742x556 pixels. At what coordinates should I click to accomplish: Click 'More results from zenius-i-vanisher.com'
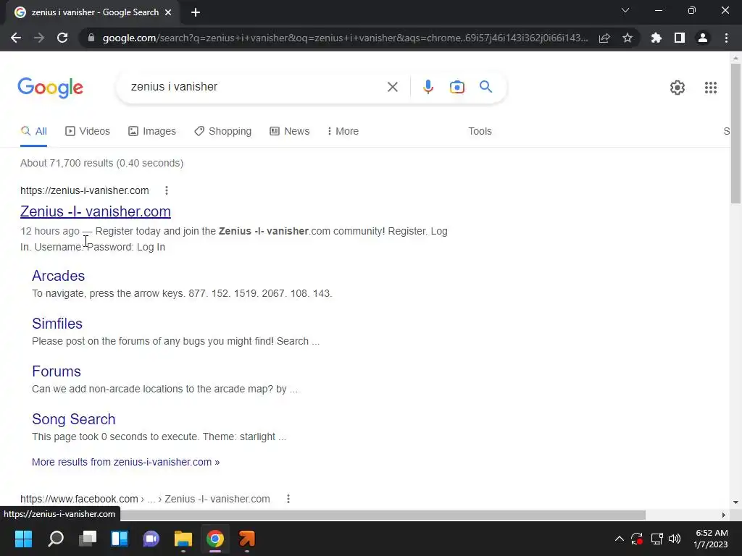(126, 462)
